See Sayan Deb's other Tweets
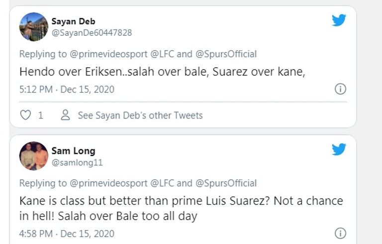The image size is (382, 244). [x=140, y=116]
